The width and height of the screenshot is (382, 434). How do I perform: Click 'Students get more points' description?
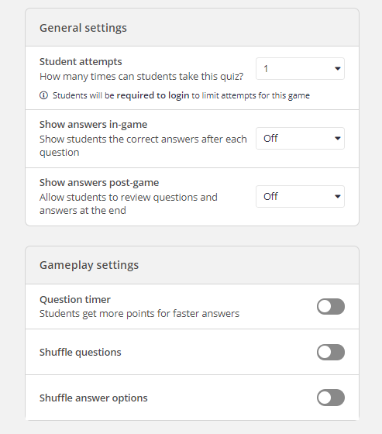(139, 314)
